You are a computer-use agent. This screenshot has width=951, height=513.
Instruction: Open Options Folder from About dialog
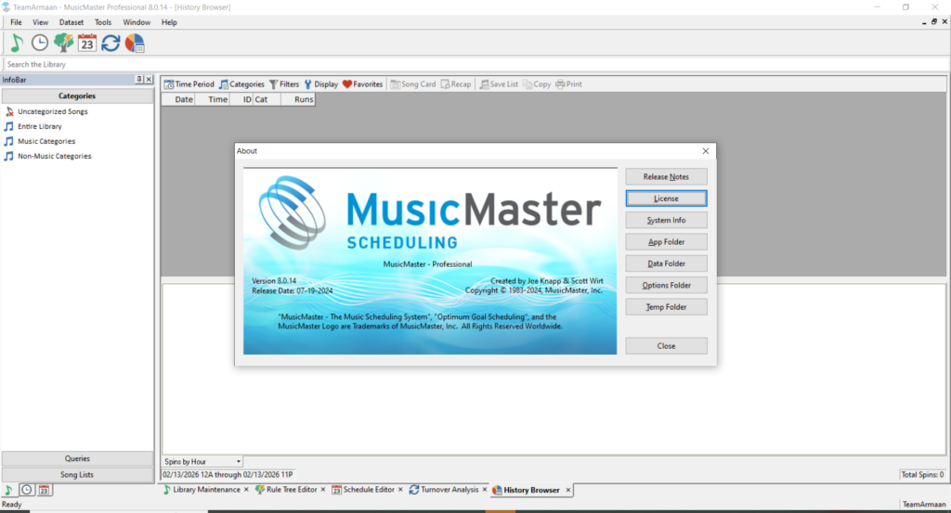click(666, 286)
